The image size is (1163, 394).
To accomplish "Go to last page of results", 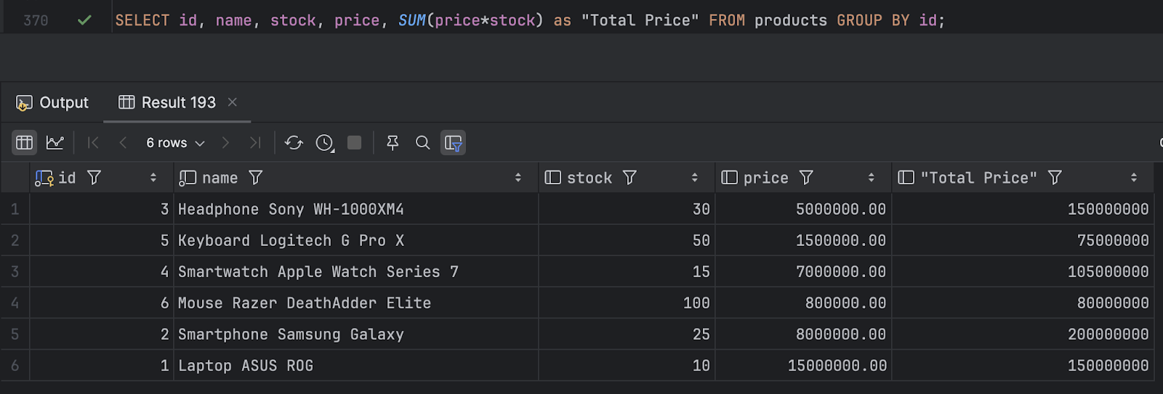I will point(255,143).
